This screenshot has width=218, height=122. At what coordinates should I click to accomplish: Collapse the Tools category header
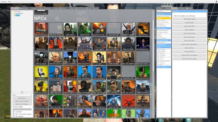tap(164, 47)
